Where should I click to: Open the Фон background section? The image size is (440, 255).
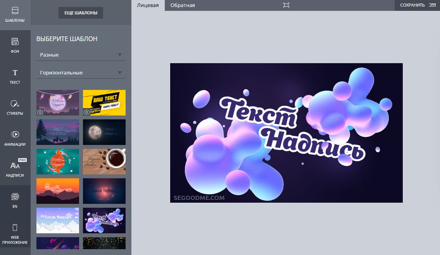[15, 46]
